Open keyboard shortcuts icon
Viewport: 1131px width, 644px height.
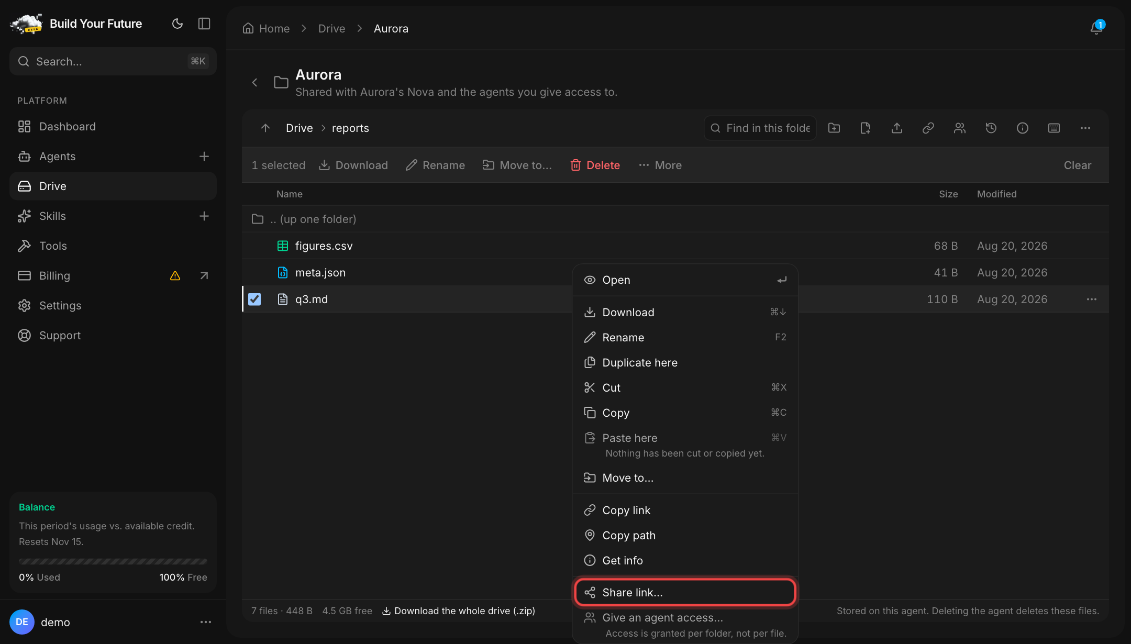click(x=1054, y=128)
